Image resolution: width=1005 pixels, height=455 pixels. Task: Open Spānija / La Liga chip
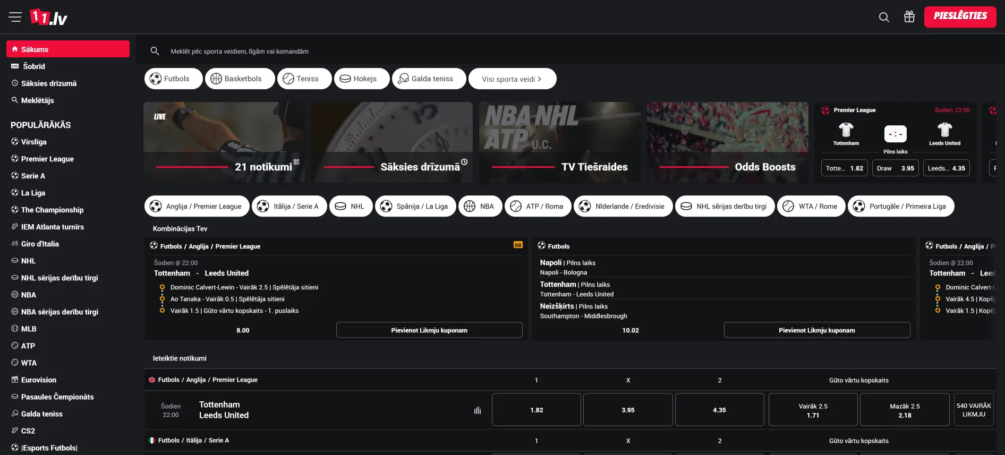415,206
